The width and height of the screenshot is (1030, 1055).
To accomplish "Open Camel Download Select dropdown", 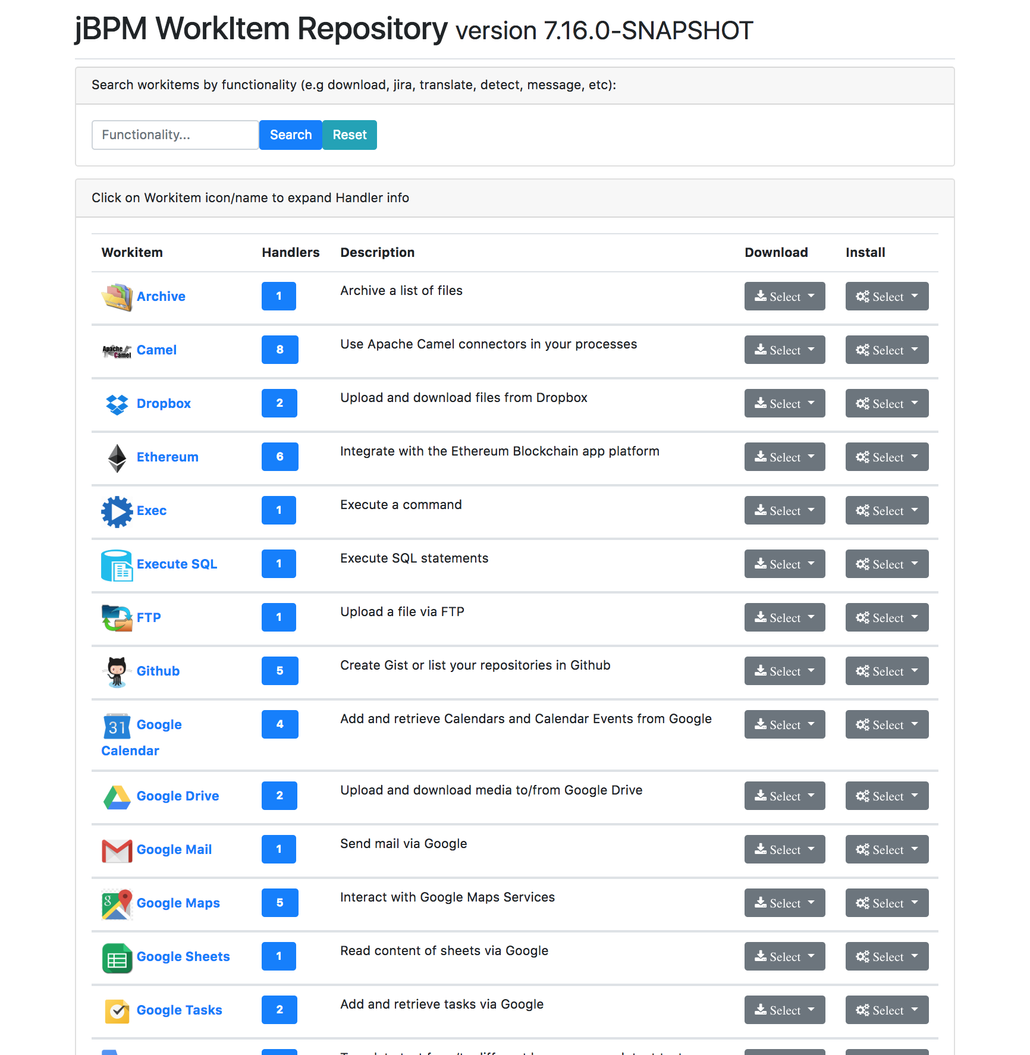I will pyautogui.click(x=785, y=350).
